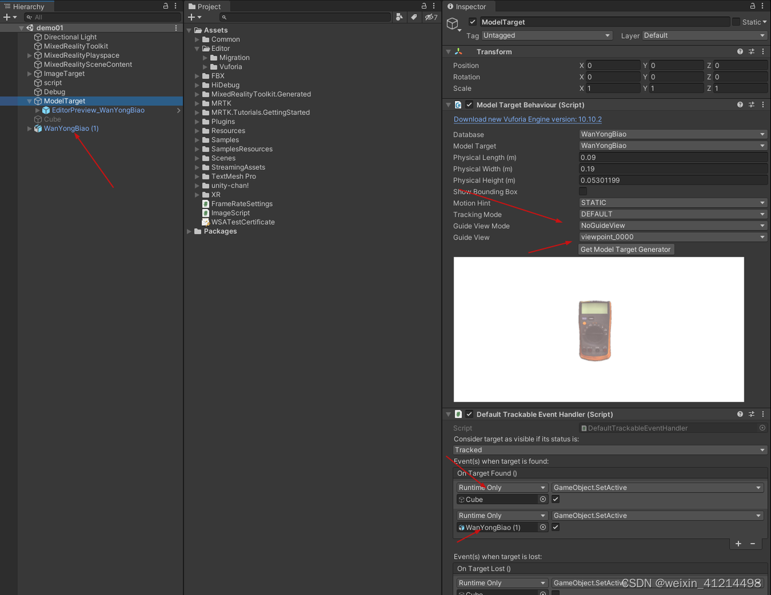Switch to the Hierarchy tab

(x=28, y=7)
